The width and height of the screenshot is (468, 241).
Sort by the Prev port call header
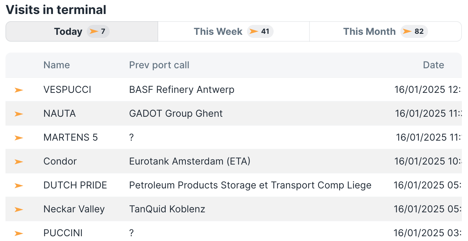click(159, 65)
